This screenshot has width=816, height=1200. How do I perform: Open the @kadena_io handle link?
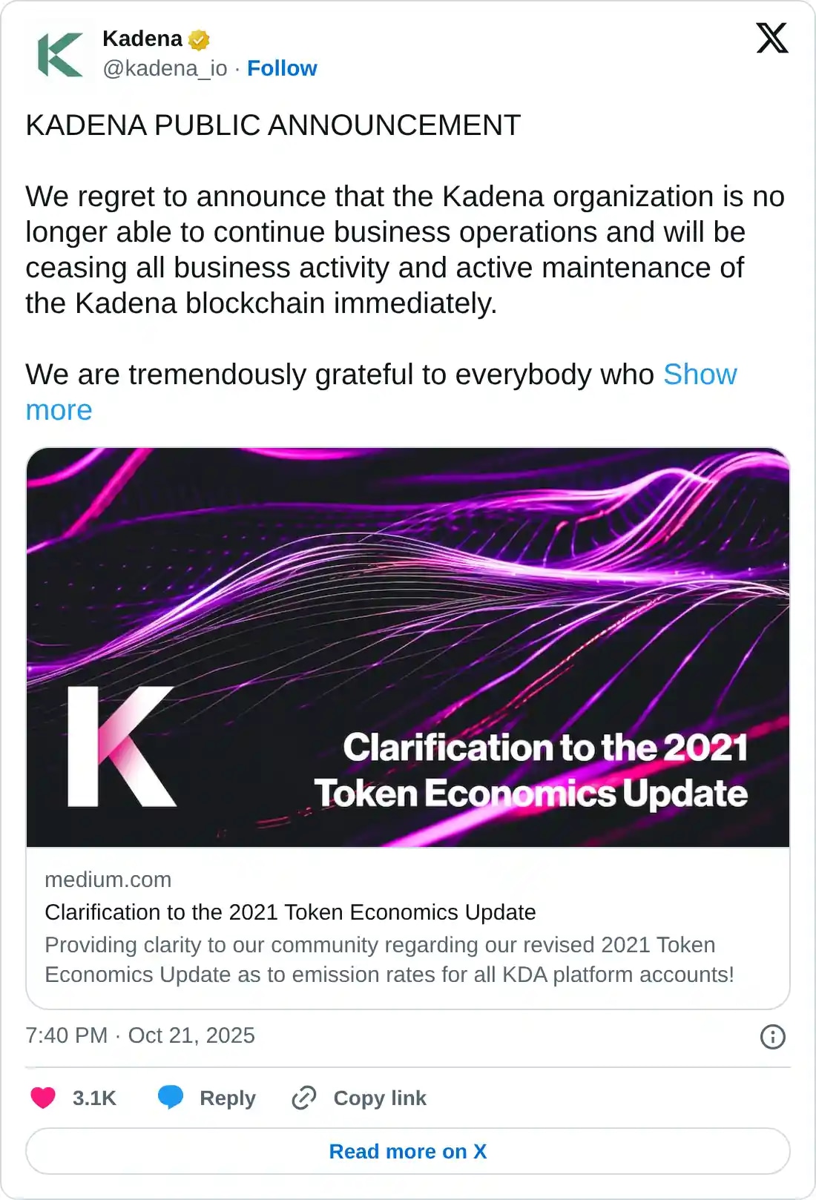tap(165, 68)
